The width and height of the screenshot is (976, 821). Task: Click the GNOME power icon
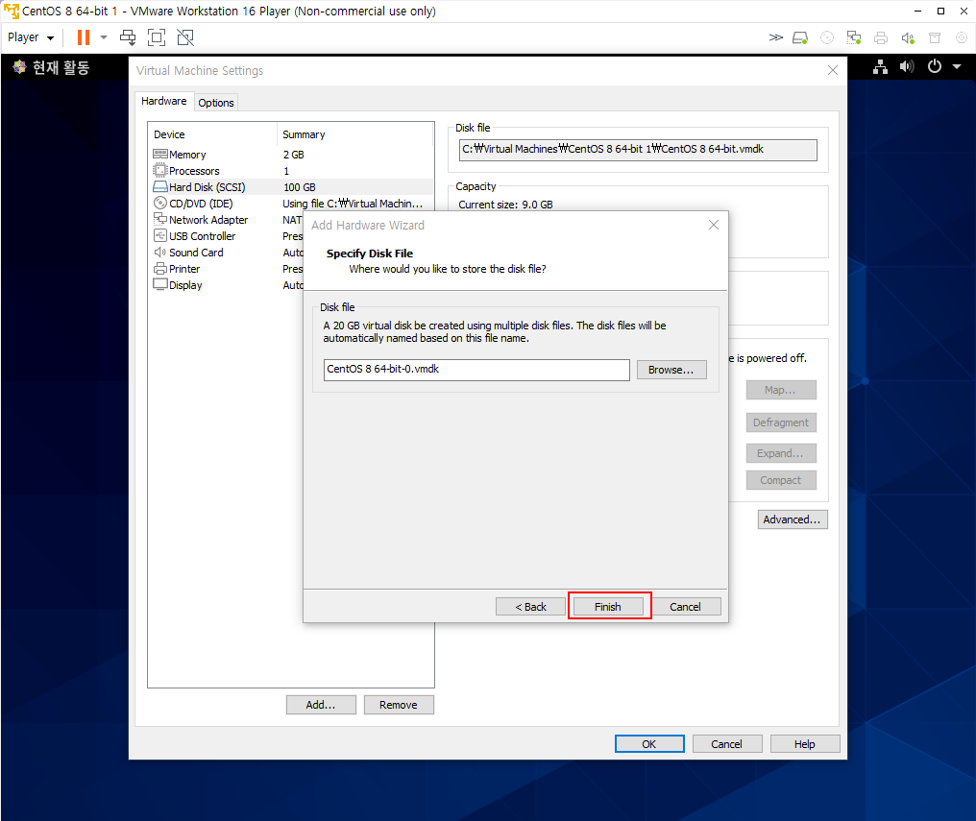(x=935, y=66)
